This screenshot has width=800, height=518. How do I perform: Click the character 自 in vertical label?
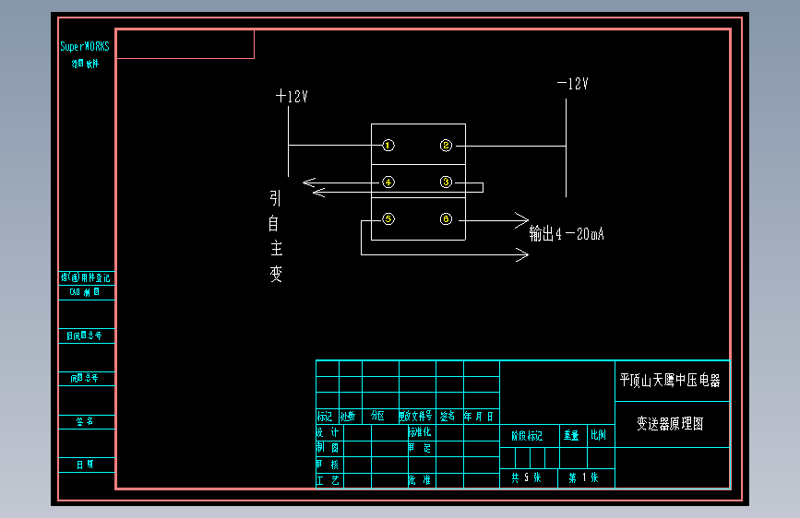274,223
